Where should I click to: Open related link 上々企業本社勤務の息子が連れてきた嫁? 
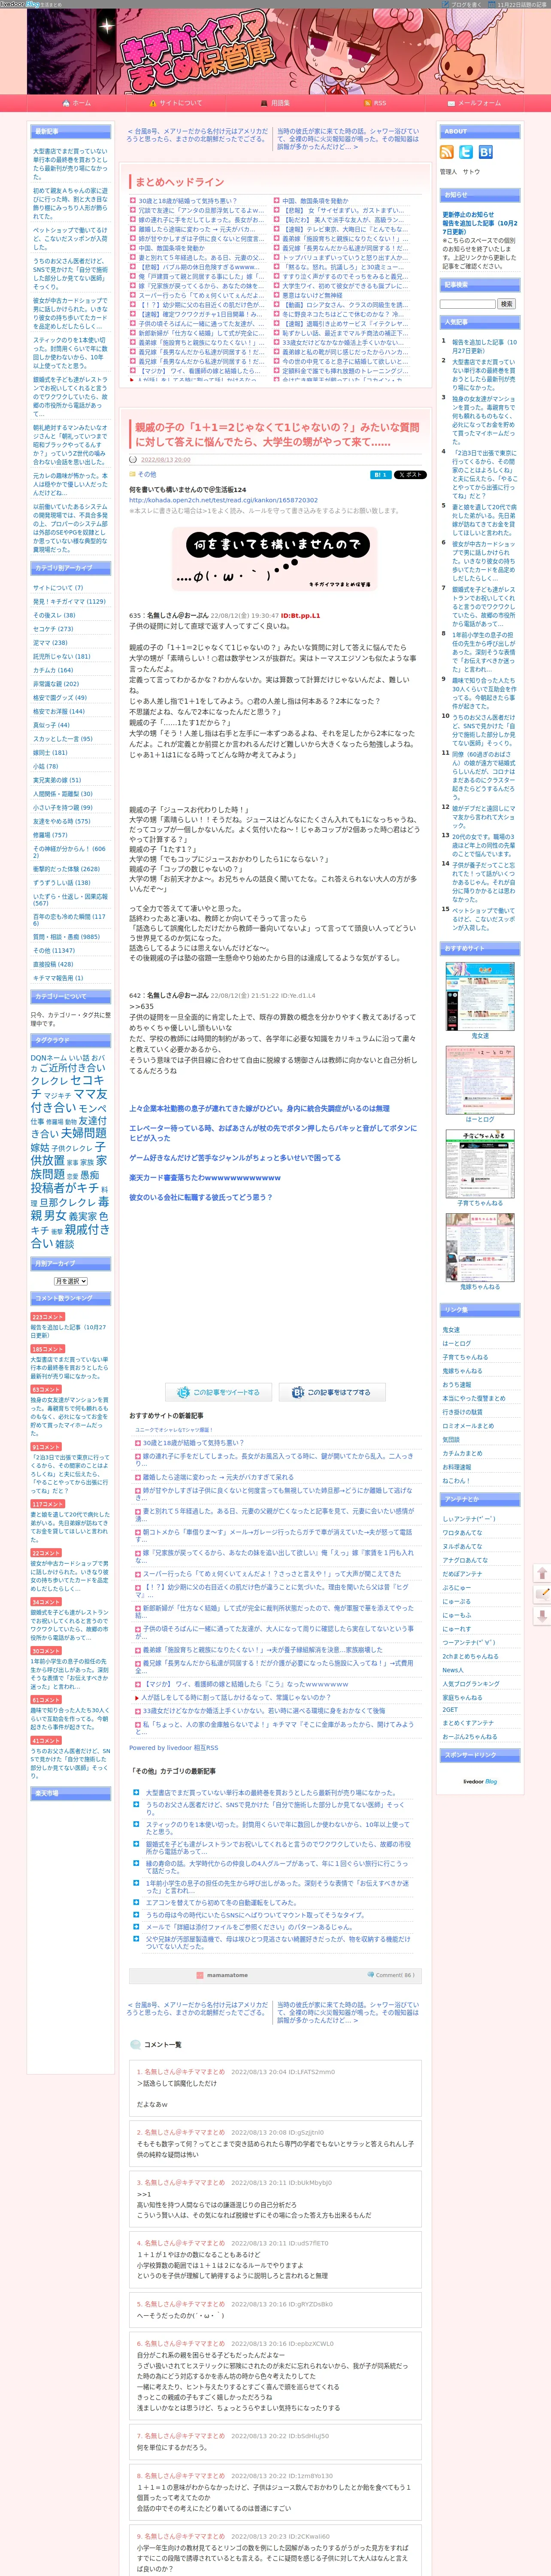click(259, 1108)
